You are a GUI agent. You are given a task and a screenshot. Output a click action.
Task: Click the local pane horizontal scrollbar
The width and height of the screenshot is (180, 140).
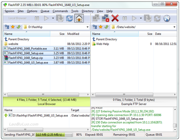43,94
